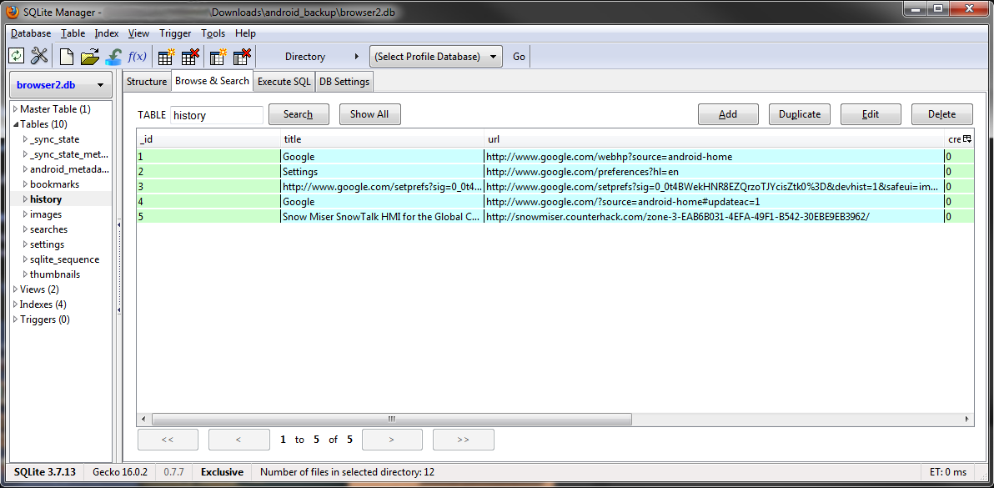Click the Refresh database toolbar icon

click(16, 57)
